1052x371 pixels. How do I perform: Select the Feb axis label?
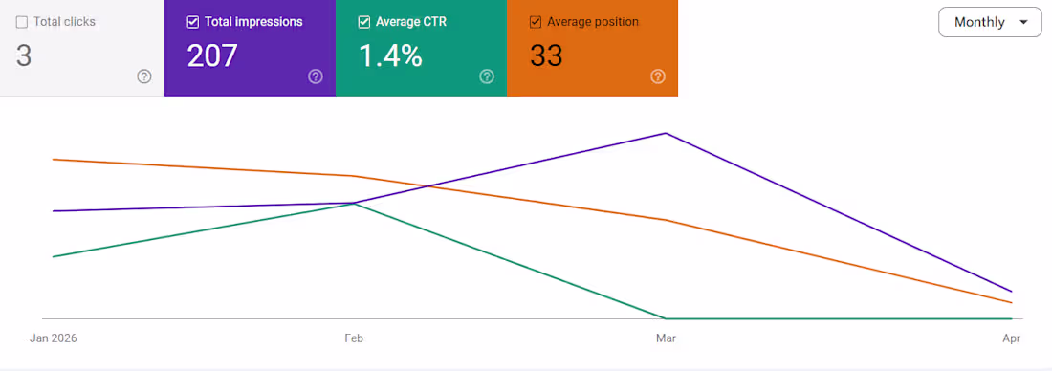tap(354, 338)
